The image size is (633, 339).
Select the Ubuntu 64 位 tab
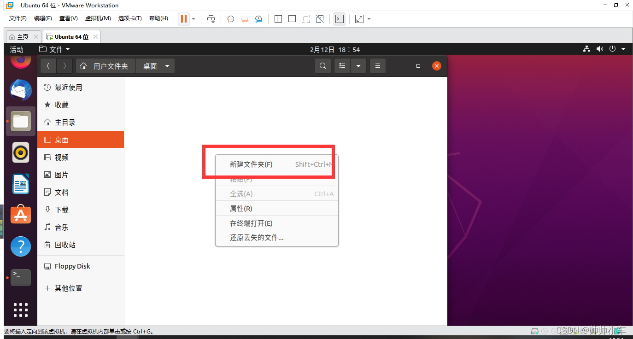click(x=71, y=37)
